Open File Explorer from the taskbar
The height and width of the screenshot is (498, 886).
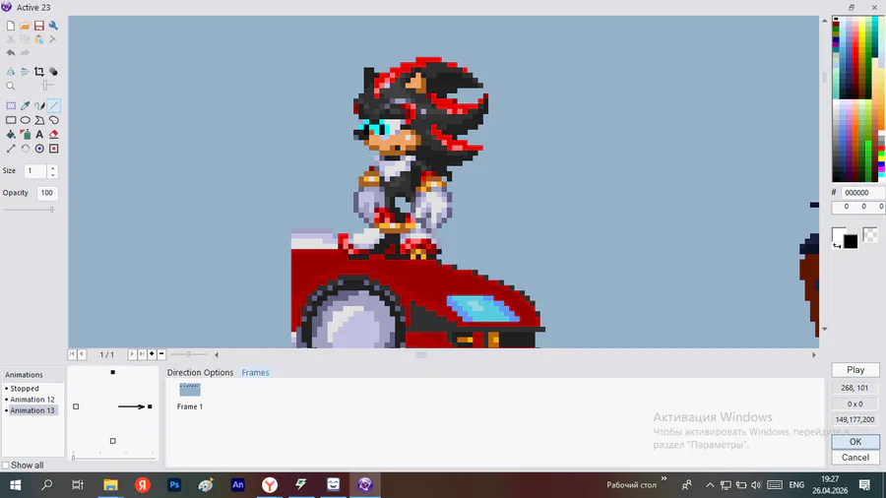coord(110,484)
